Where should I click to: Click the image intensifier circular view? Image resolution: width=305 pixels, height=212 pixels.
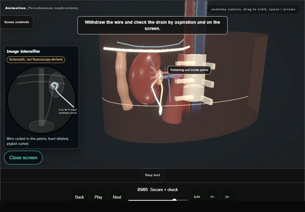42,100
